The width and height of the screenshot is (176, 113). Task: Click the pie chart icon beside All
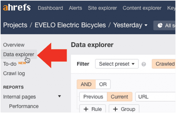160,25
